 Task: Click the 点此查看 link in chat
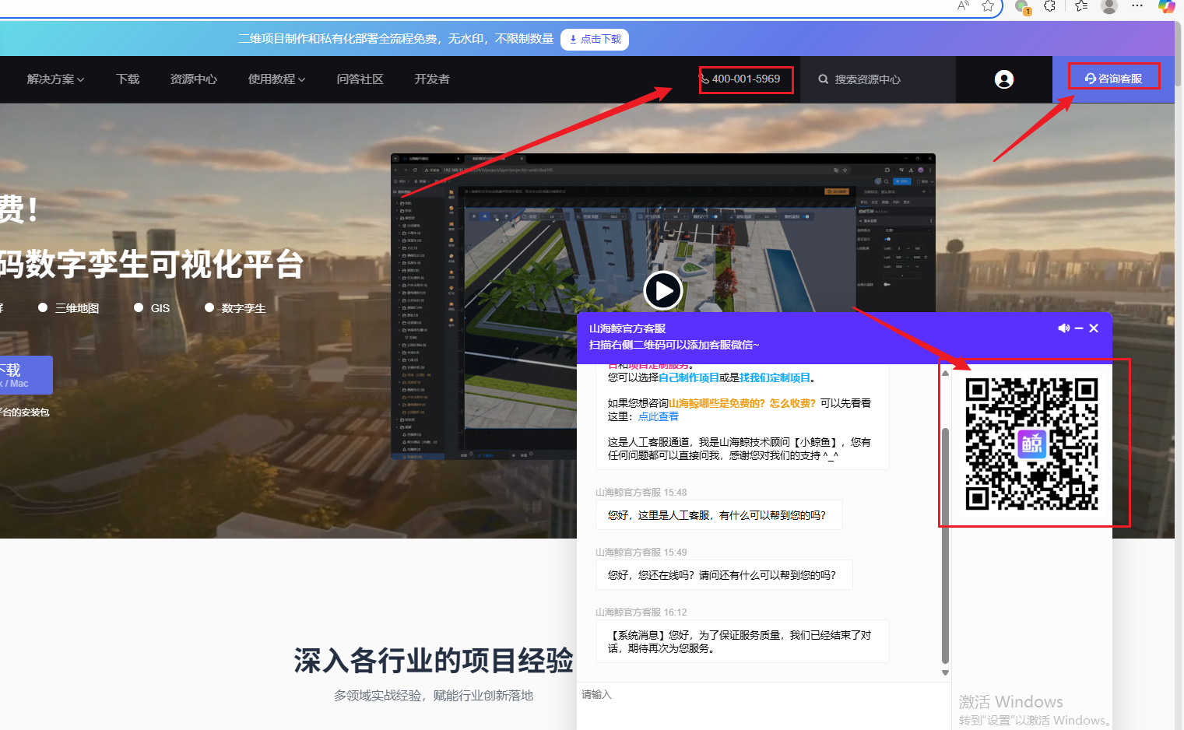[659, 416]
